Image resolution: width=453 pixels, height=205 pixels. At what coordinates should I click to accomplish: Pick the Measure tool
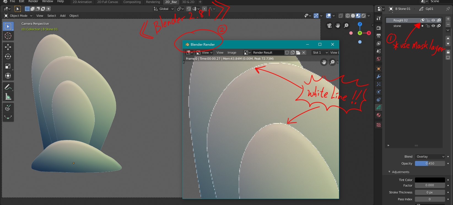click(8, 97)
